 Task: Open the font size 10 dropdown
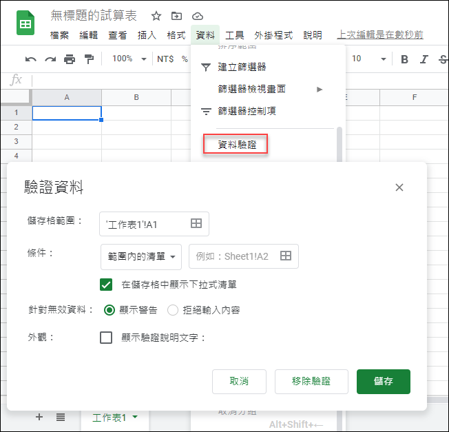coord(369,59)
